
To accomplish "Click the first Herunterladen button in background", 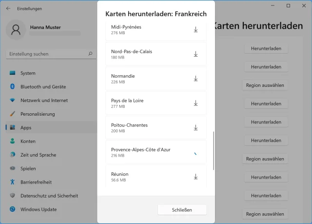I will point(266,49).
